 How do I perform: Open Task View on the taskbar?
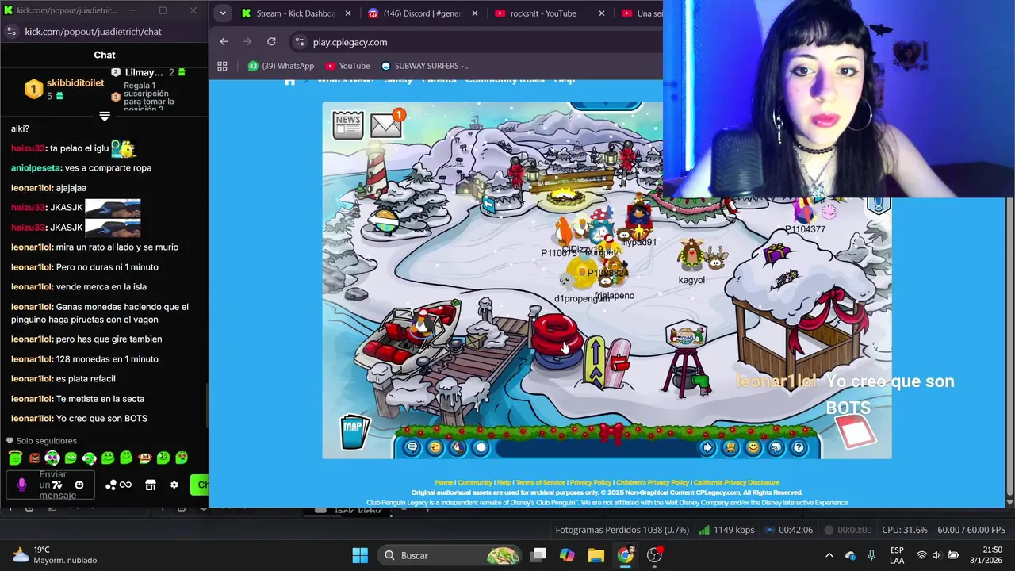point(538,555)
